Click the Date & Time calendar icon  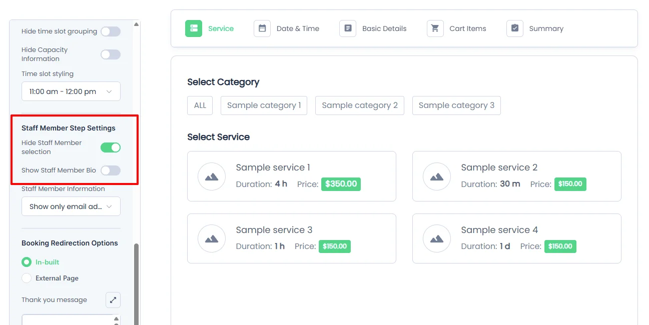(262, 28)
